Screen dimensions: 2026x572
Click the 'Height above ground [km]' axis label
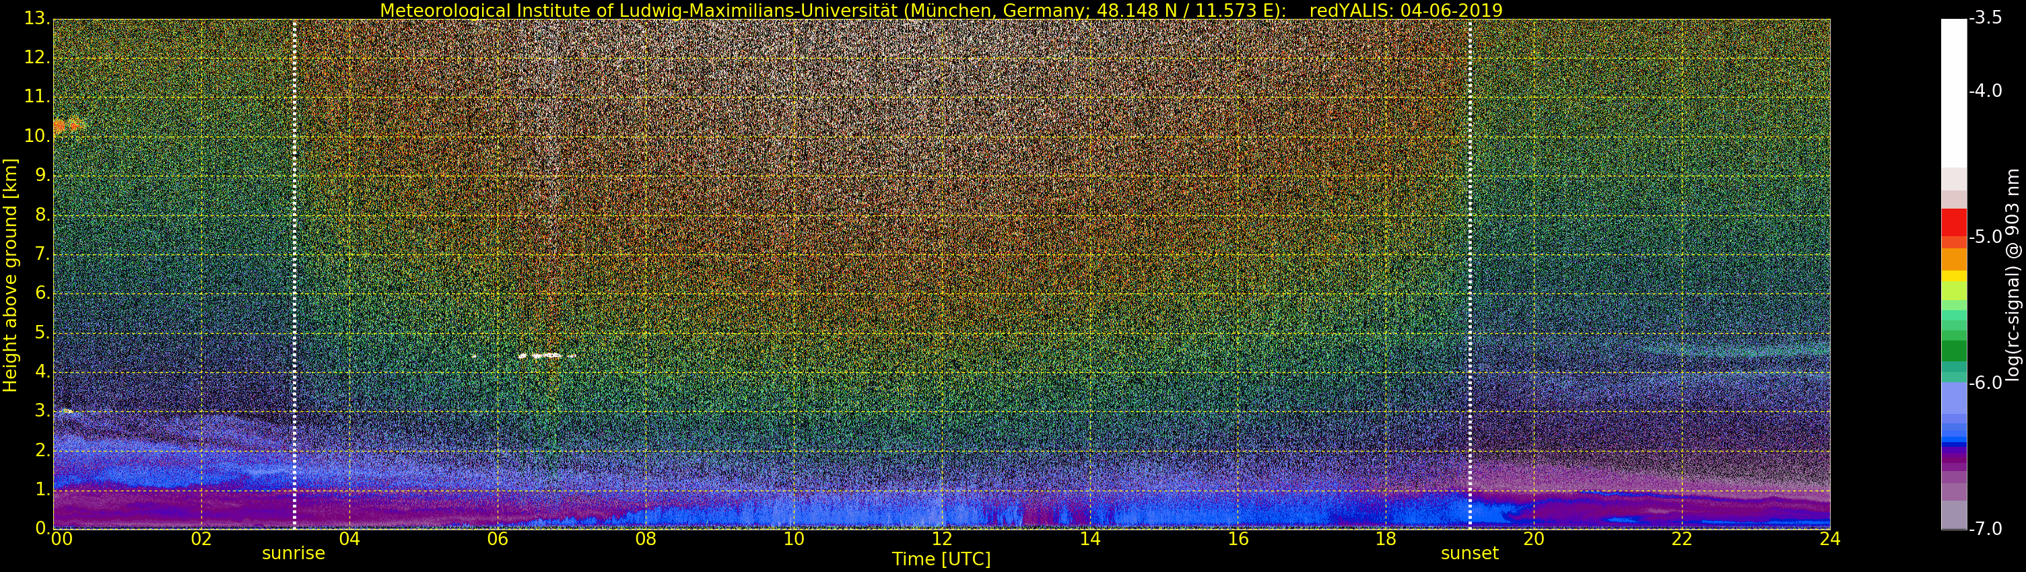click(10, 275)
